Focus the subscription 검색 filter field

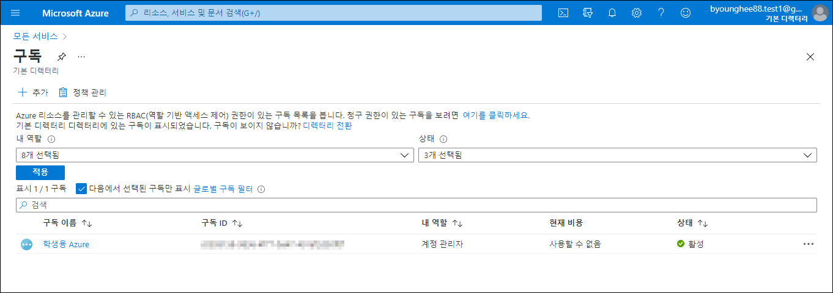click(x=416, y=205)
